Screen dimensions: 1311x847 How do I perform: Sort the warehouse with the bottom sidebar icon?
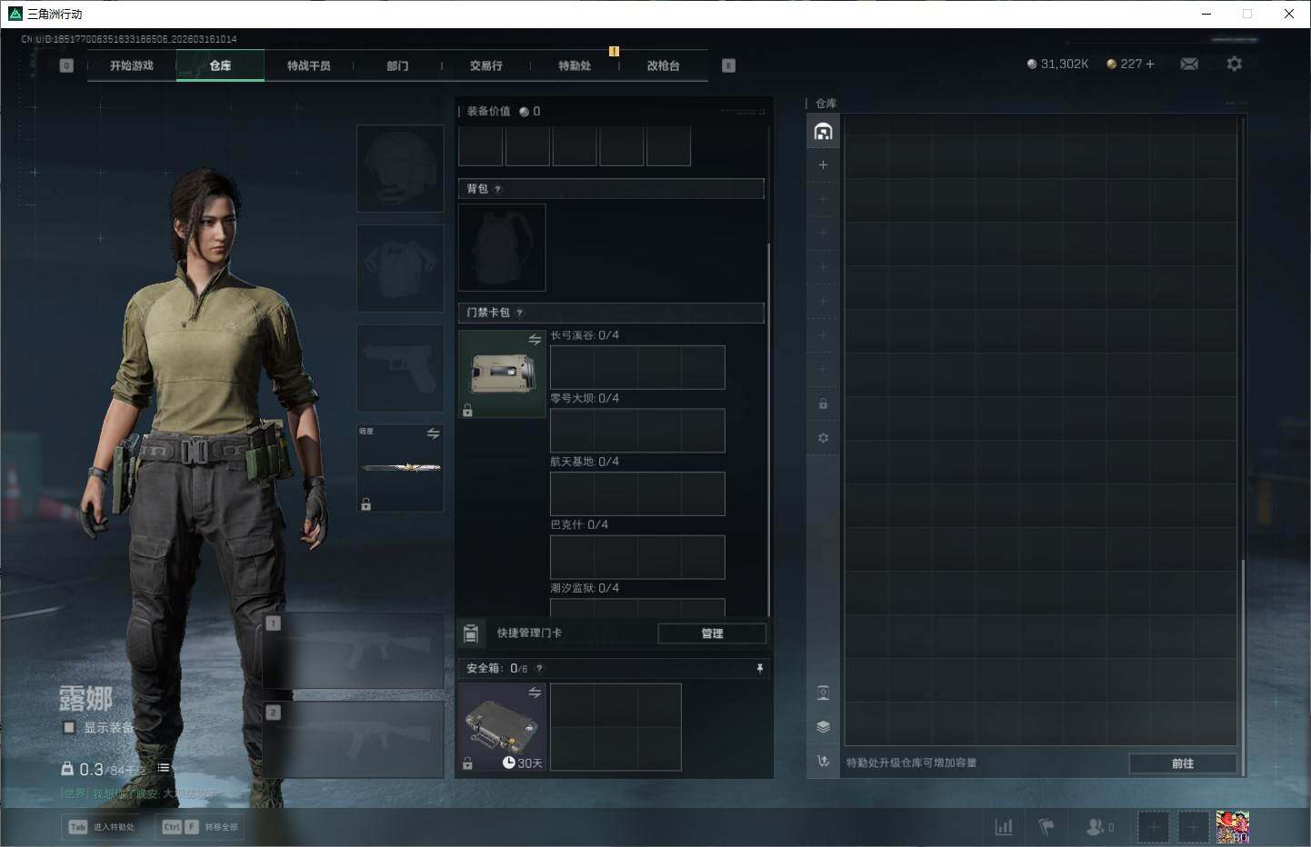tap(823, 762)
